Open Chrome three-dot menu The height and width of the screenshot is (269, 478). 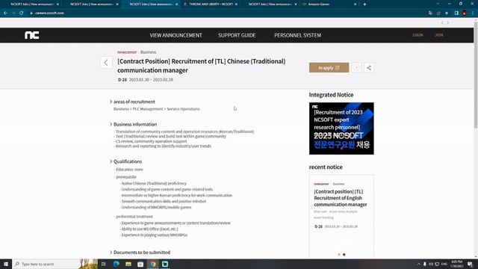click(473, 13)
